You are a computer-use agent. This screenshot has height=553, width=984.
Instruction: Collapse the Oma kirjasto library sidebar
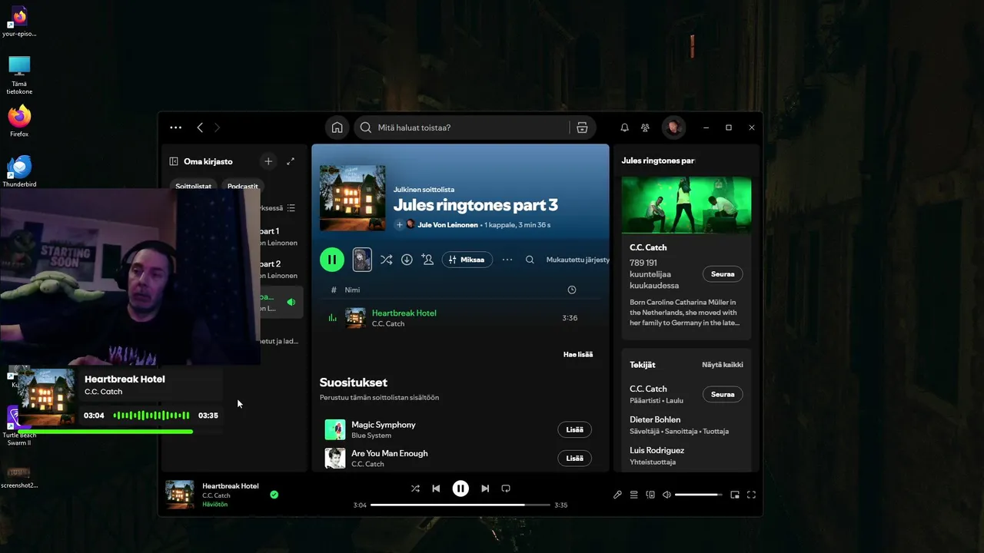(174, 161)
